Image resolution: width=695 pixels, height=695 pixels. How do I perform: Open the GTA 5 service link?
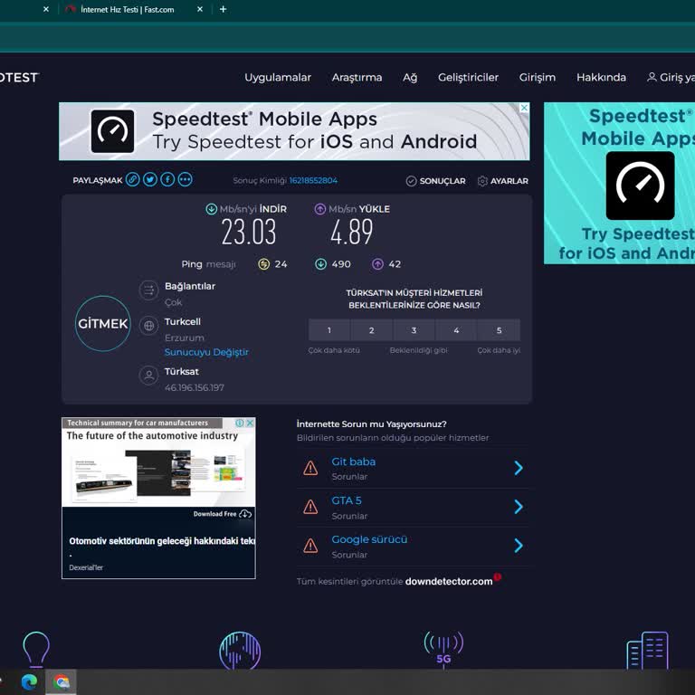tap(347, 500)
